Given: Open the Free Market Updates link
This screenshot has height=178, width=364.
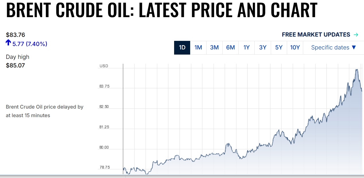Looking at the screenshot, I should (316, 35).
